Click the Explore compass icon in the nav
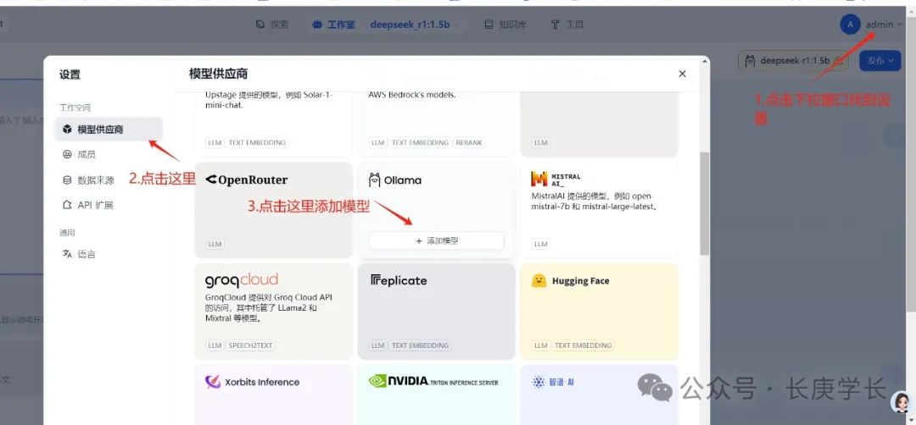916x425 pixels. (x=260, y=25)
